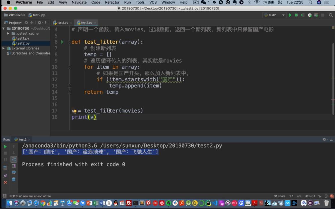Click the Wi-Fi icon in menu bar

[x=257, y=2]
